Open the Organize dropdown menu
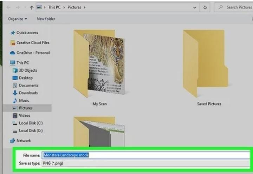This screenshot has width=253, height=174. tap(18, 19)
